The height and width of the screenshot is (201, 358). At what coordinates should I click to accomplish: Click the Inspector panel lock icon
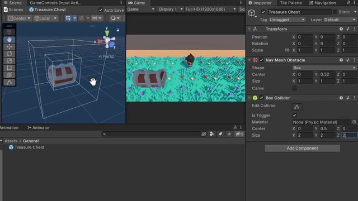tap(348, 2)
